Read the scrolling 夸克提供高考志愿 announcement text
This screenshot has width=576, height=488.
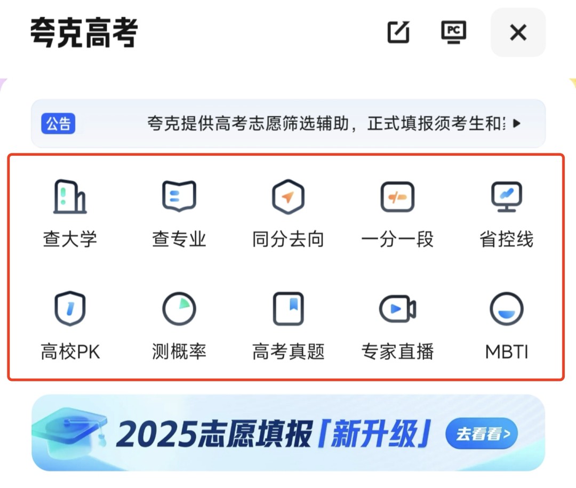pyautogui.click(x=326, y=124)
